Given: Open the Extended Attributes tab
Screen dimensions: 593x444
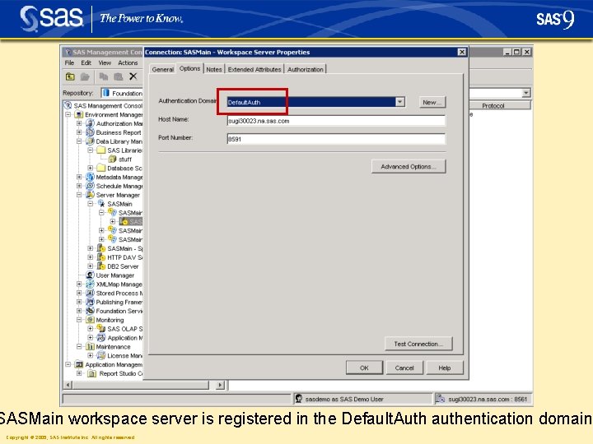Looking at the screenshot, I should click(x=254, y=69).
